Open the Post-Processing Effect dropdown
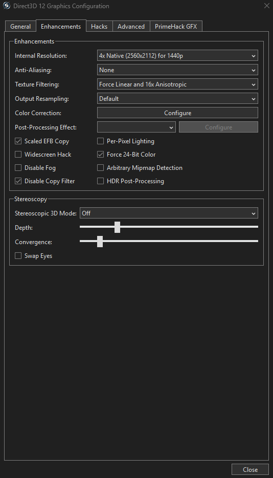The image size is (273, 478). click(136, 127)
